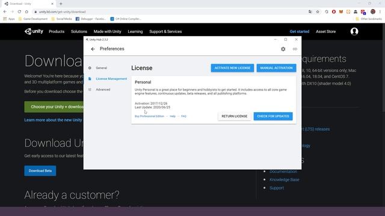The width and height of the screenshot is (385, 216).
Task: Click browser home icon
Action: click(26, 11)
